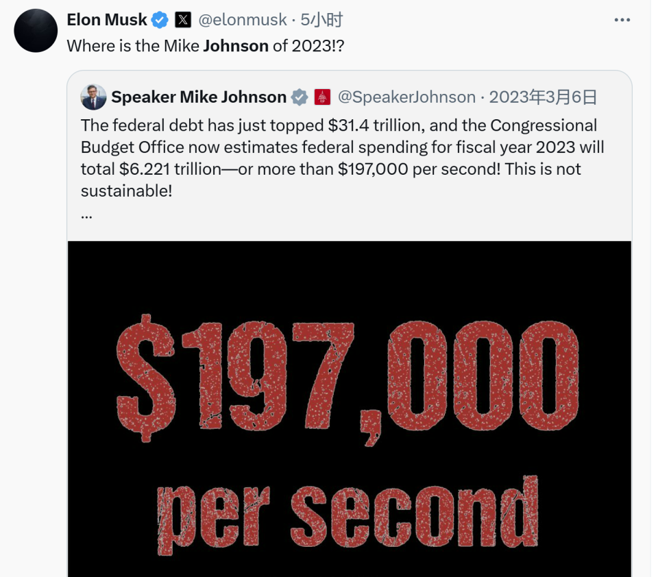The width and height of the screenshot is (658, 577).
Task: Open the post via the 5小时 timestamp
Action: pyautogui.click(x=321, y=20)
